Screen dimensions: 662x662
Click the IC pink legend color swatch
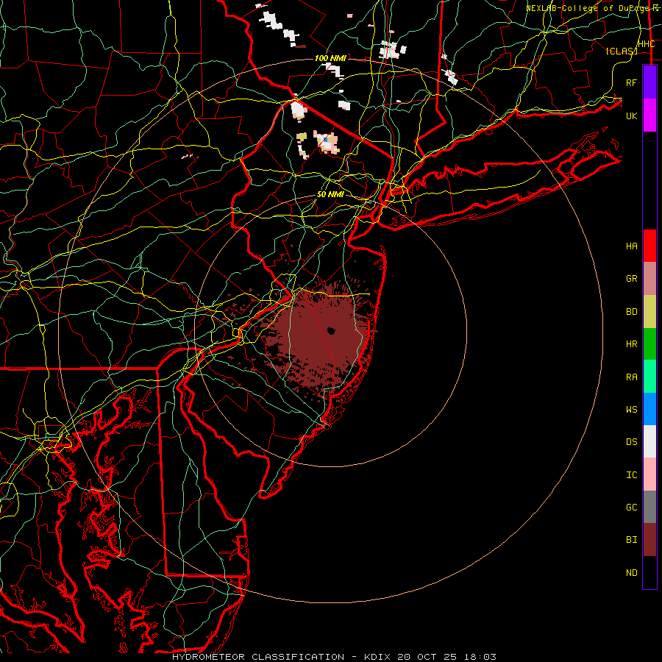tap(649, 474)
